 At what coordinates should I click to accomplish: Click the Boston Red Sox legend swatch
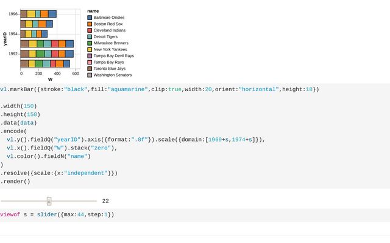(x=90, y=24)
